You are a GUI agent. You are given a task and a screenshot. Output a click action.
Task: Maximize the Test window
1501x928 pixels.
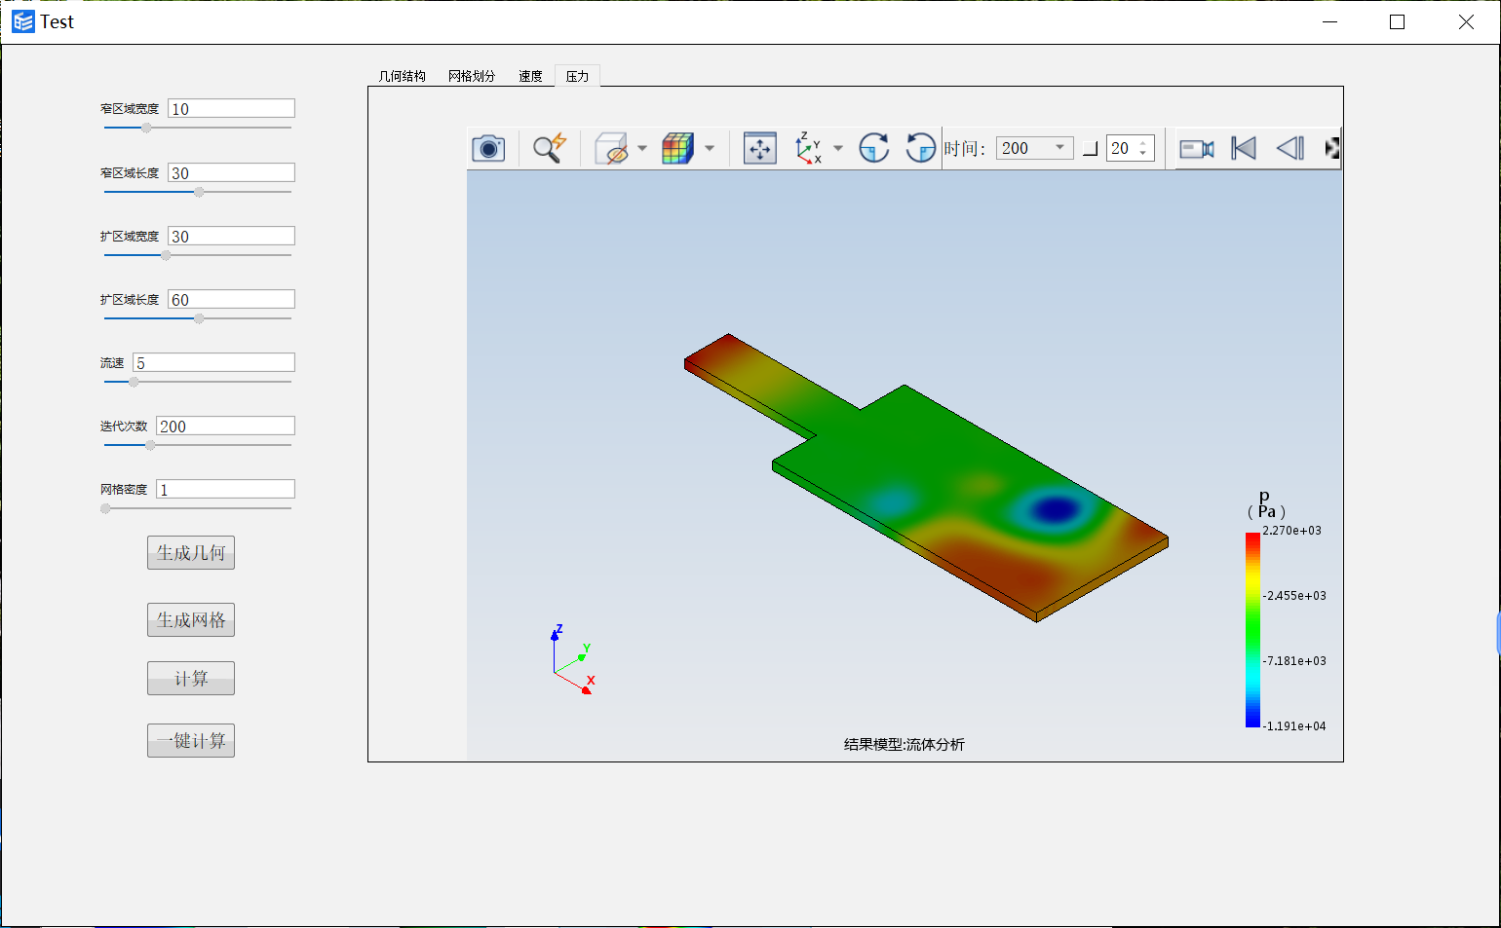[1397, 21]
